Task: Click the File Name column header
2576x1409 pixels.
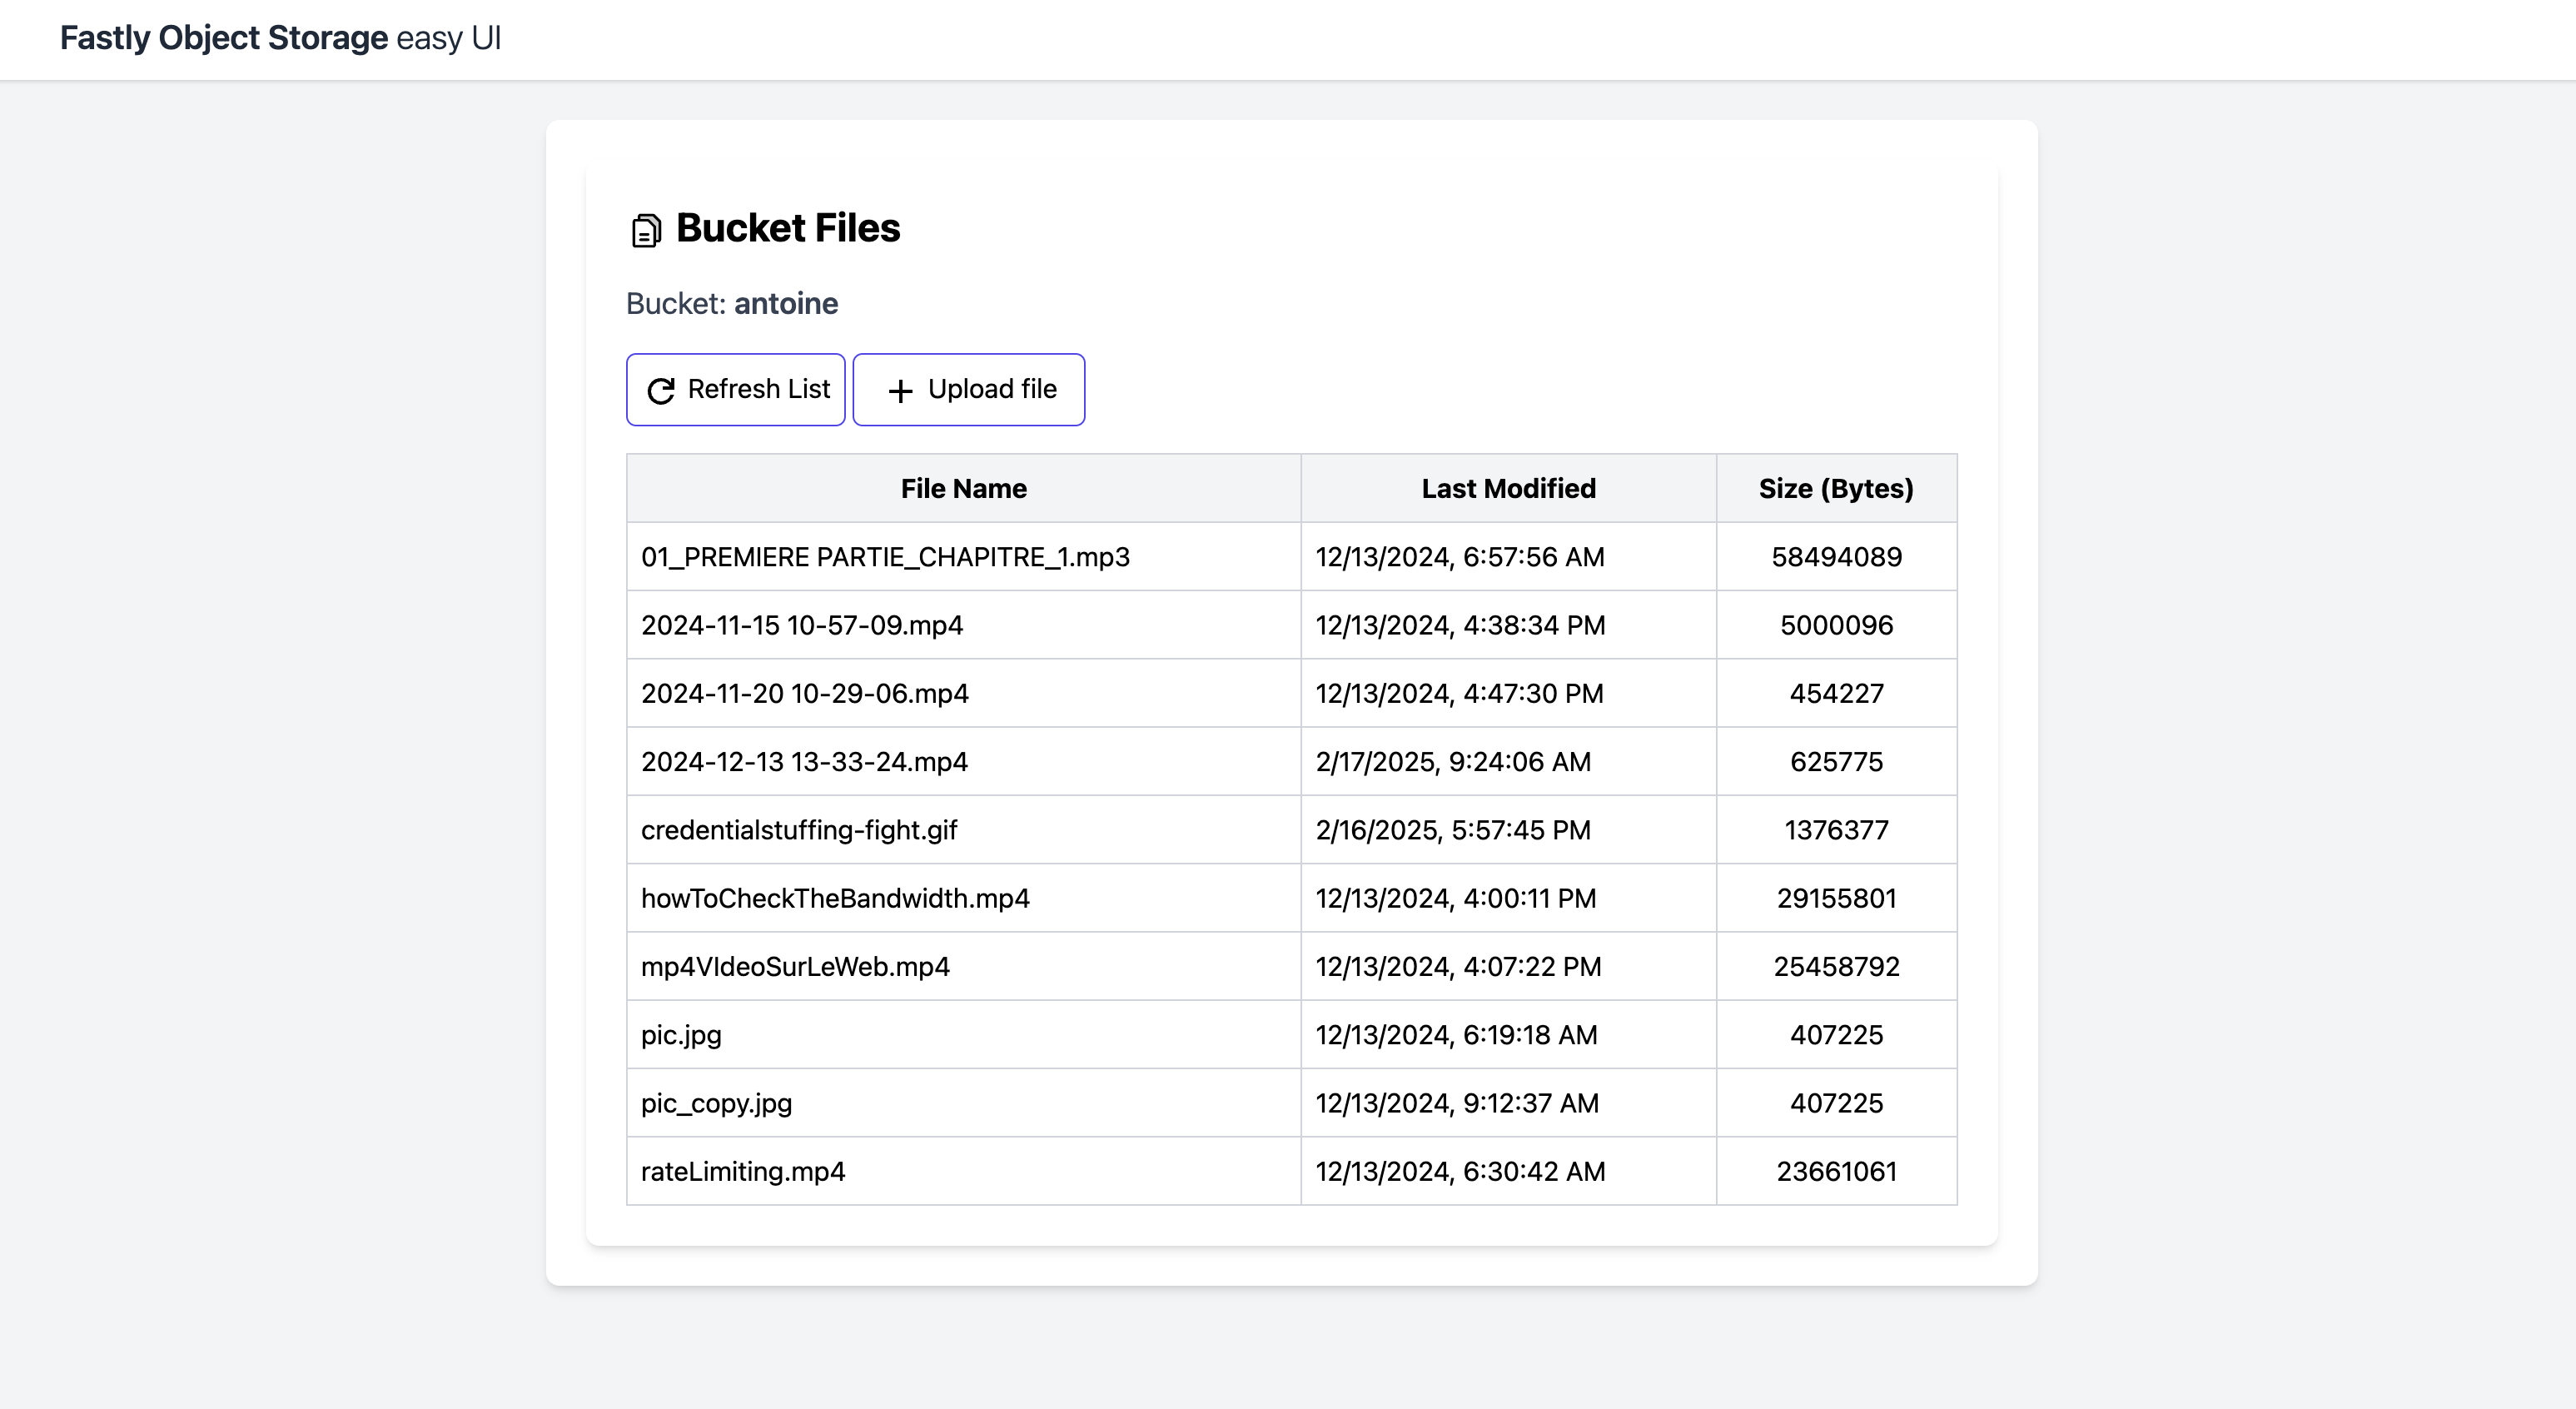Action: 963,488
